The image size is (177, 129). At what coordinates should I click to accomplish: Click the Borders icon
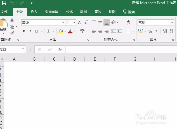coord(49,31)
